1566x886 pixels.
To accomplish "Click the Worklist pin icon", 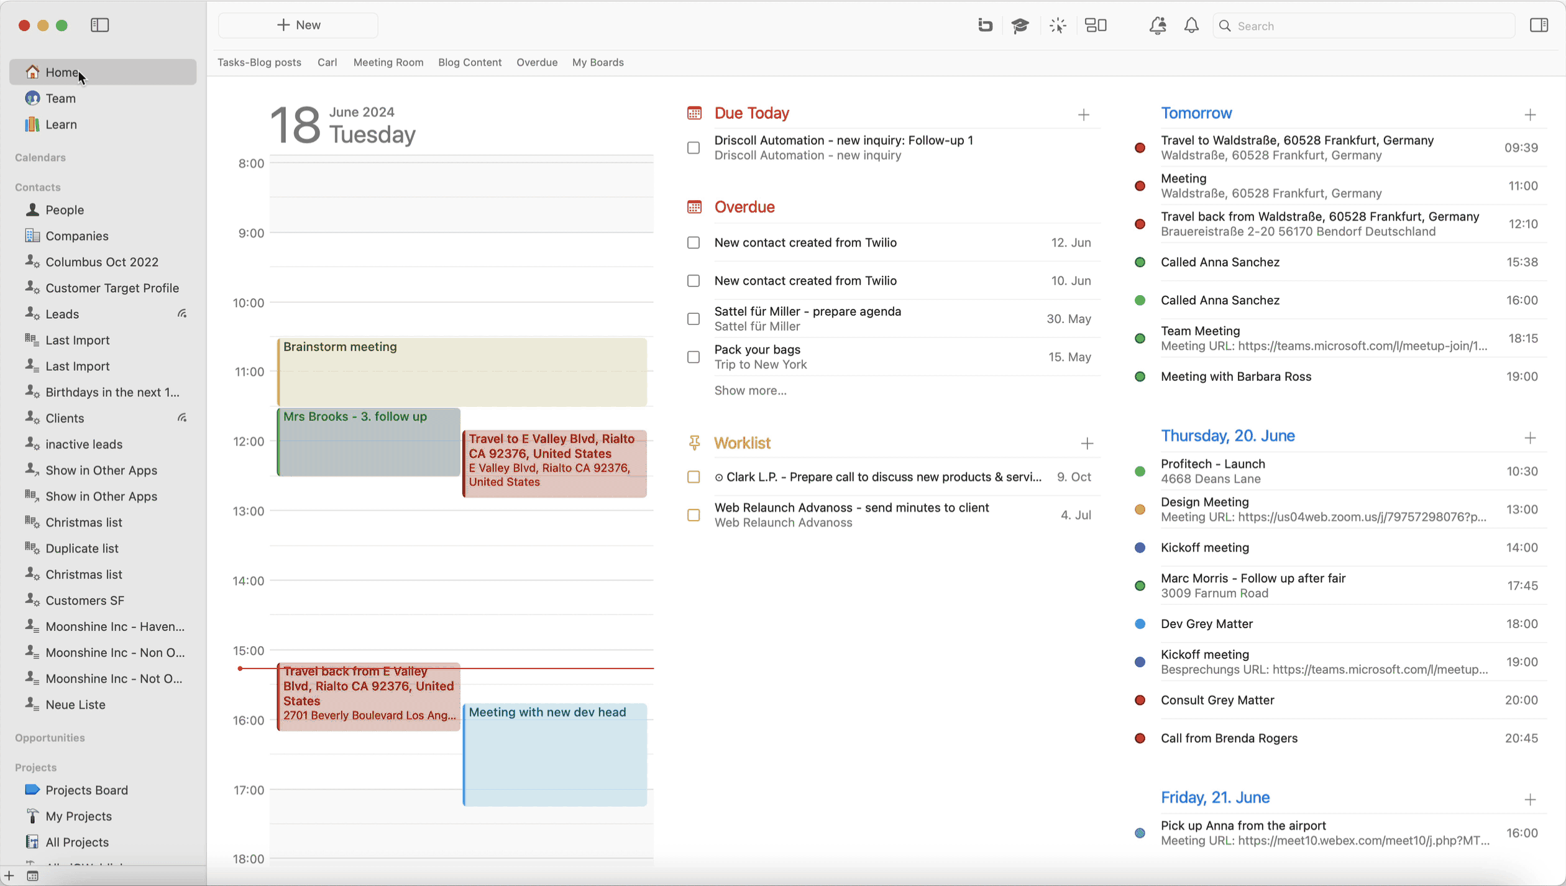I will (694, 443).
